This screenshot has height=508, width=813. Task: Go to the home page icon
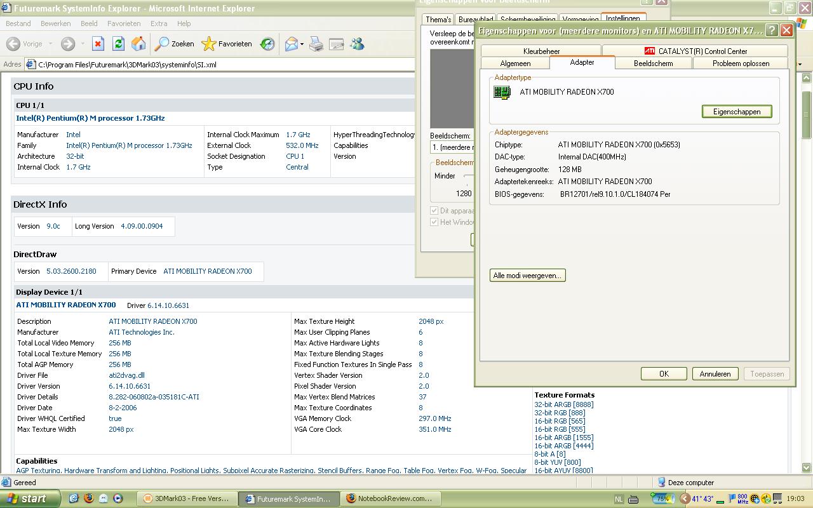pos(138,44)
